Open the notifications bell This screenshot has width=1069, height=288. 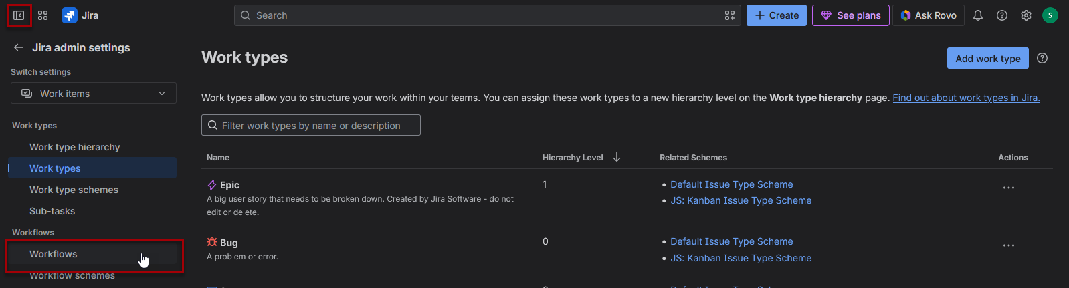click(x=978, y=15)
